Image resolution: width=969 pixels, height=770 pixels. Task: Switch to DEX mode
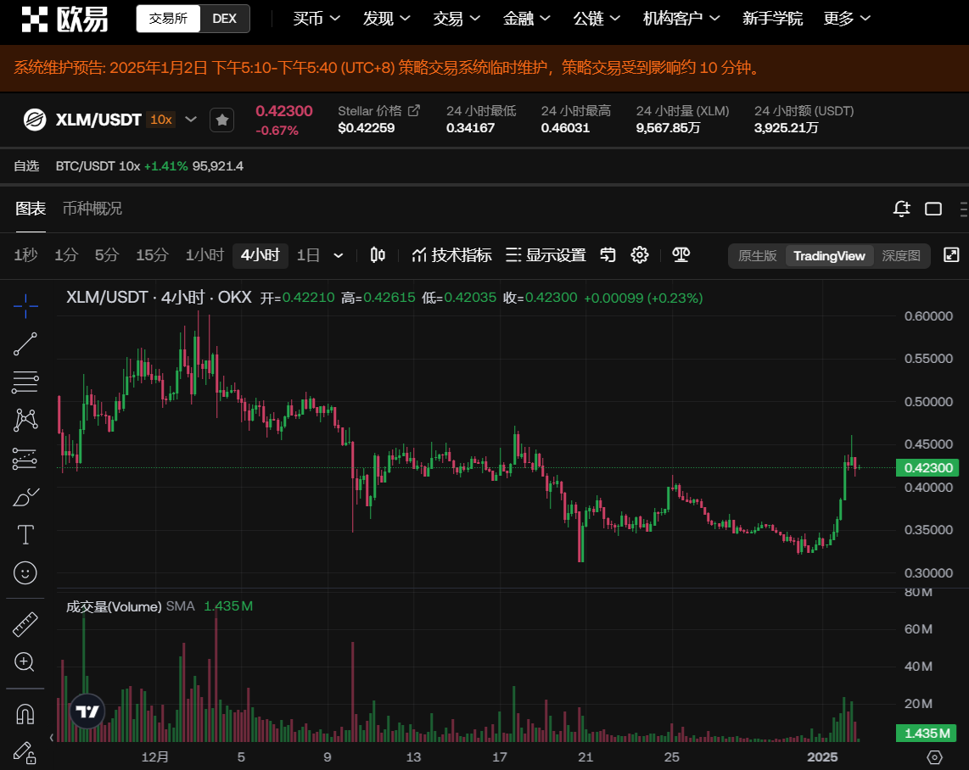click(x=225, y=19)
